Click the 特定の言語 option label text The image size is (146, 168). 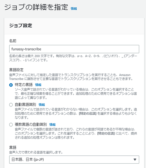(24, 85)
